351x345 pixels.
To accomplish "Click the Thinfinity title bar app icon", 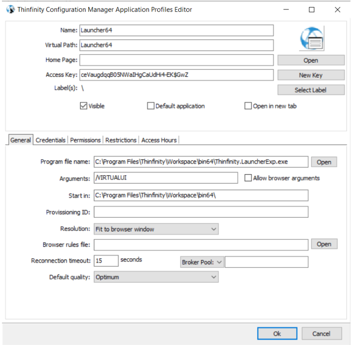I will tap(10, 9).
